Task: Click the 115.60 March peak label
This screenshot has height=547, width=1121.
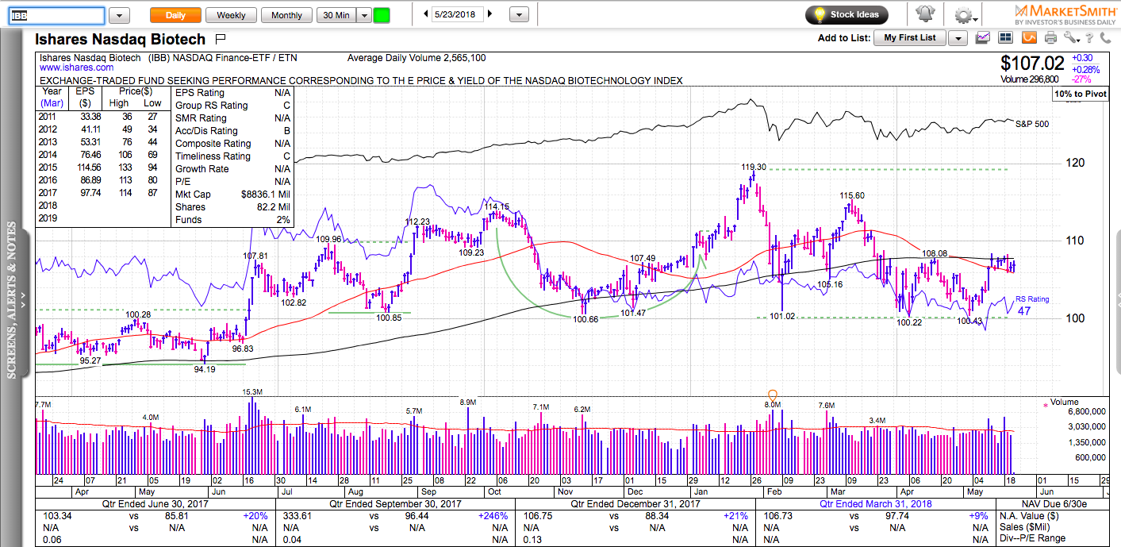Action: pyautogui.click(x=852, y=195)
